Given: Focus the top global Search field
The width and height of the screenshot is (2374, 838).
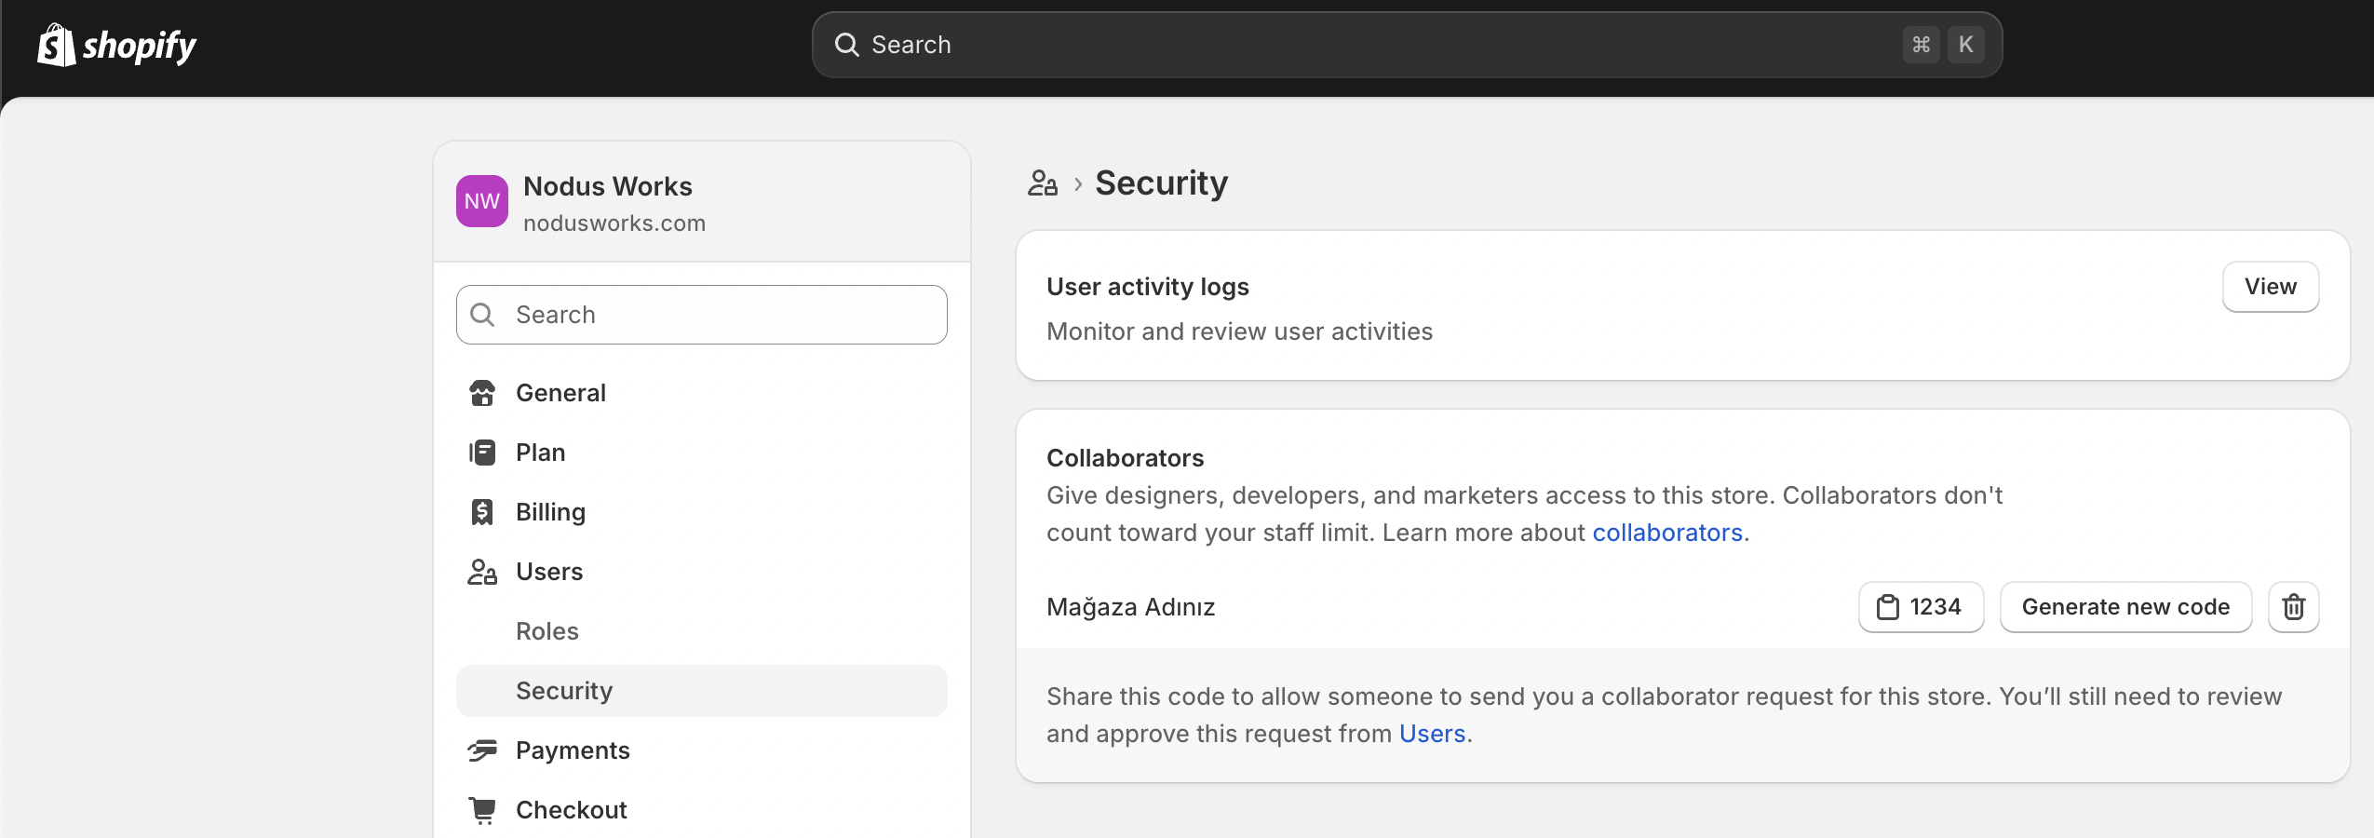Looking at the screenshot, I should point(1407,45).
